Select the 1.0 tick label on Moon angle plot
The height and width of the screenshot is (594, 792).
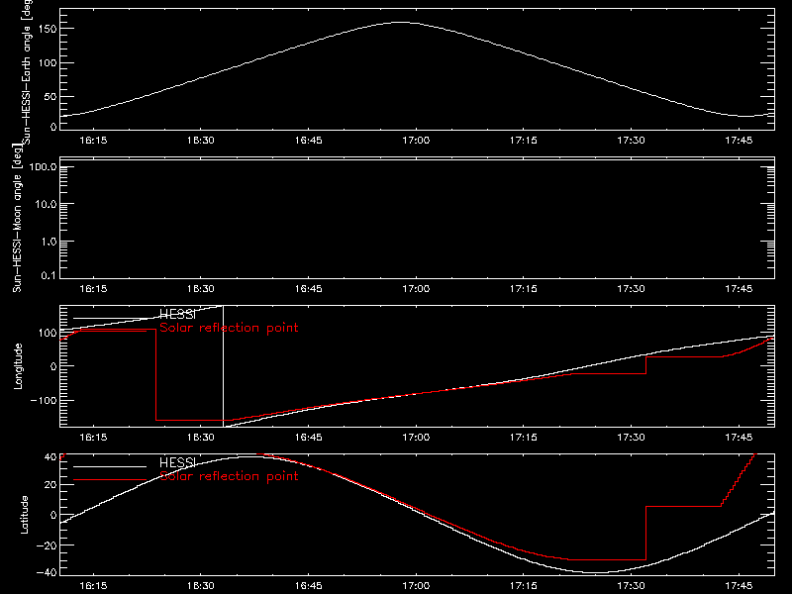[x=49, y=242]
